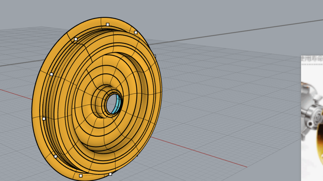Click the control point above the leftmost one
323x181 pixels.
point(51,74)
